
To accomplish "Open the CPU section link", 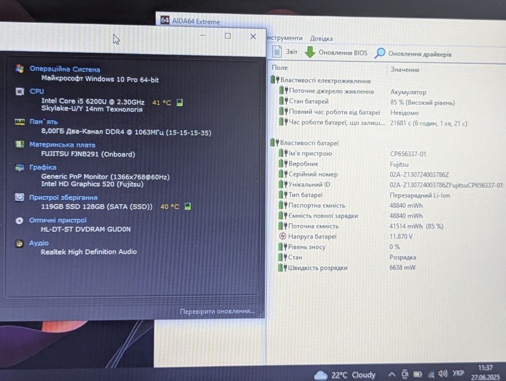I will click(x=37, y=91).
